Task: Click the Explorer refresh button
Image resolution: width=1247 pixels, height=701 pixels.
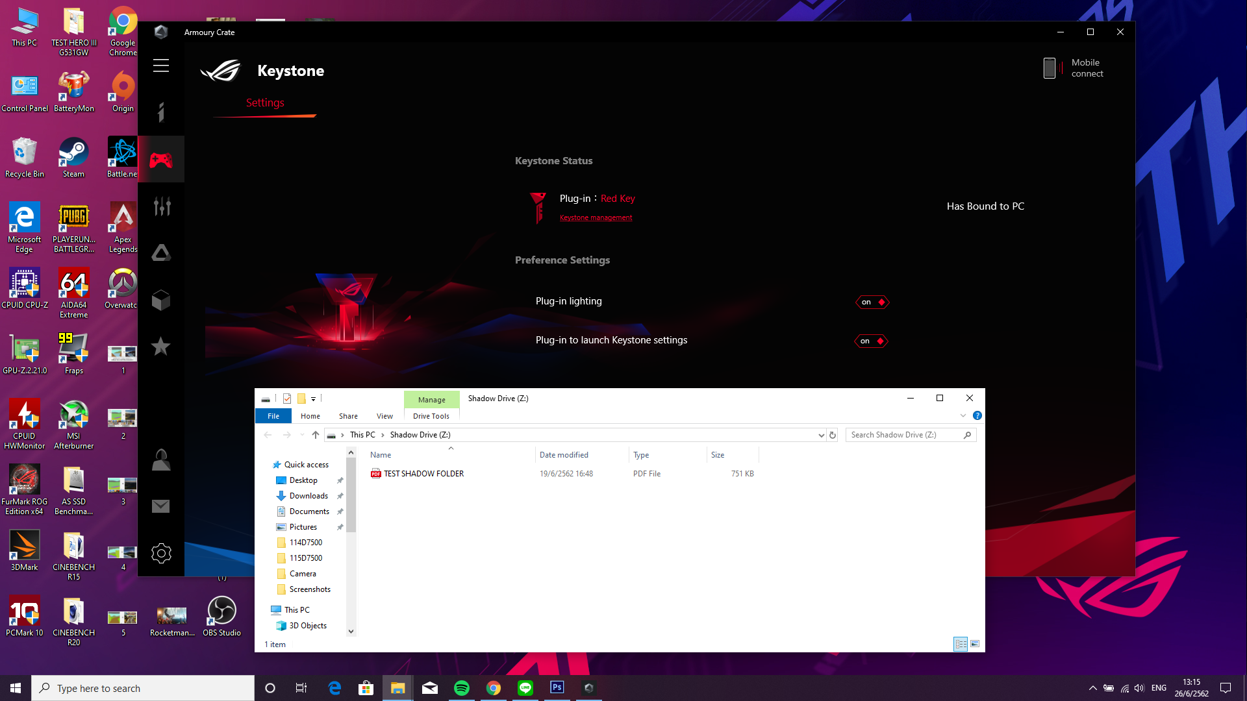Action: point(833,435)
